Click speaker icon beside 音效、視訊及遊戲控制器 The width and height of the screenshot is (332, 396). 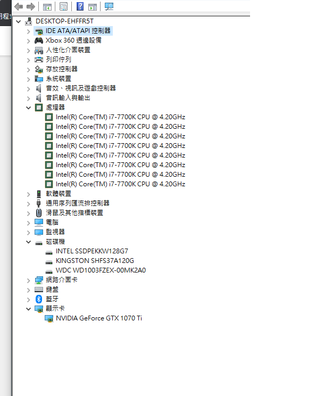click(38, 88)
